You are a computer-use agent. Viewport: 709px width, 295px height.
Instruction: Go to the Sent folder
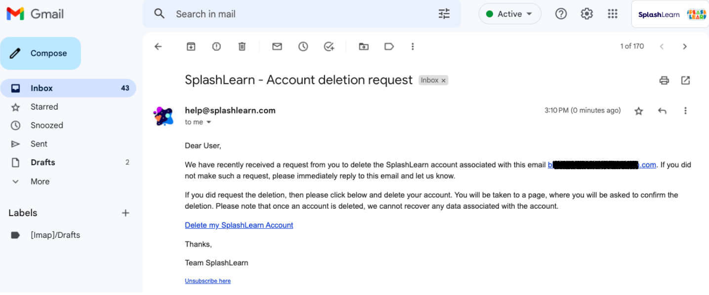39,144
